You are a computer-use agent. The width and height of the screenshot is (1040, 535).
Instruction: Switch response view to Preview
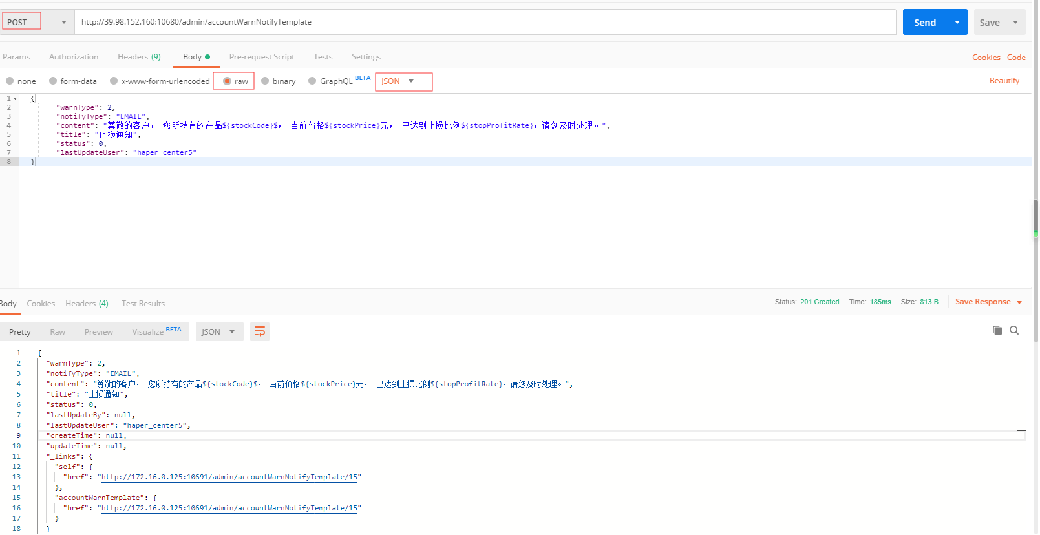[x=98, y=332]
